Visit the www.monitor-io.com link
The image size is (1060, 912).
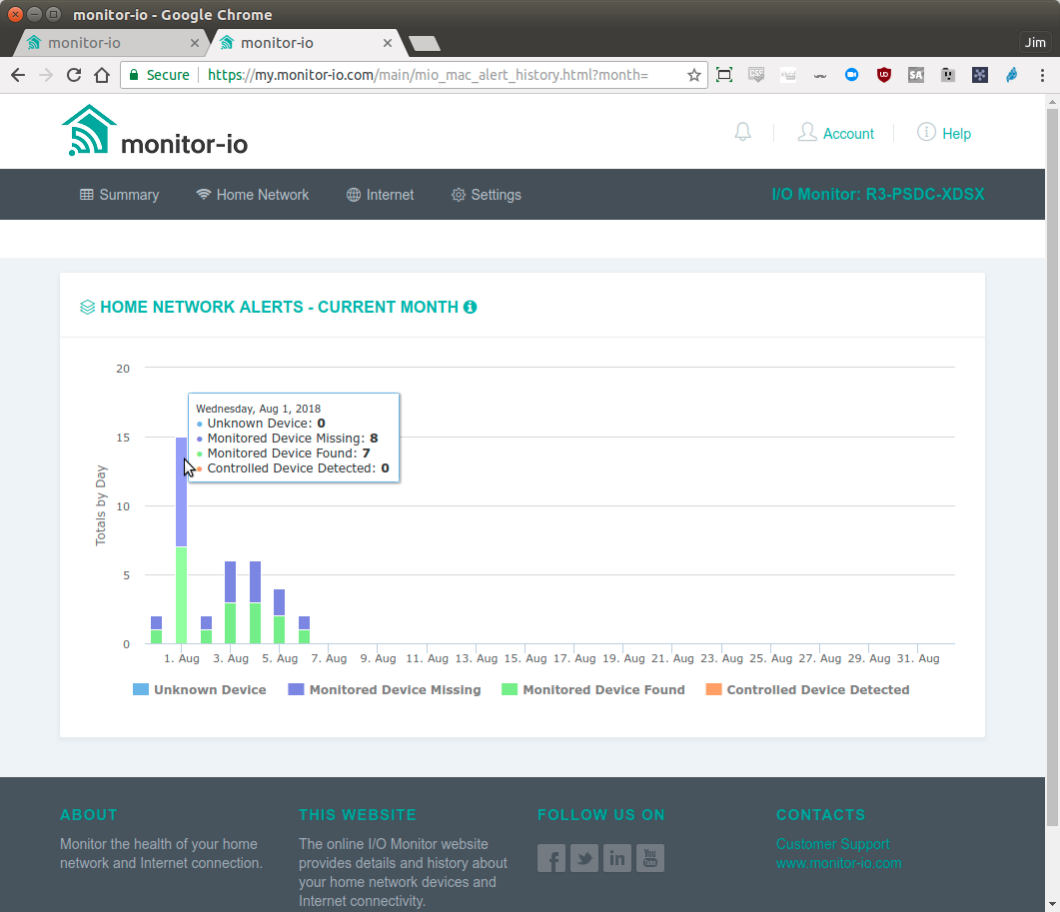coord(838,863)
